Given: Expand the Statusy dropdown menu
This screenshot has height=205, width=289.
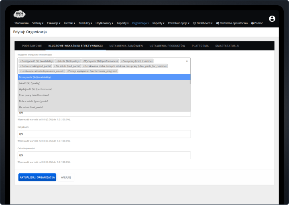Looking at the screenshot, I should click(38, 23).
